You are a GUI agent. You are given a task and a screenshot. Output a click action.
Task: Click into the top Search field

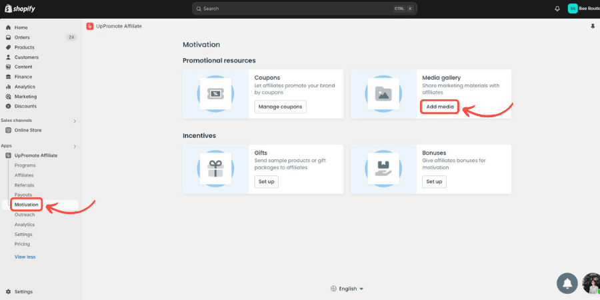click(304, 9)
